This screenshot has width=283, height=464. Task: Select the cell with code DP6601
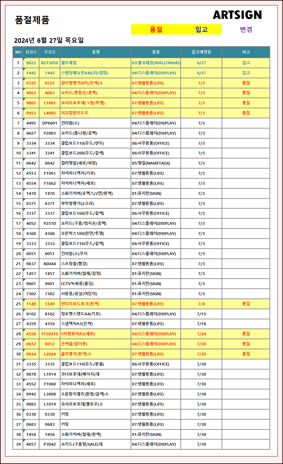pos(50,123)
